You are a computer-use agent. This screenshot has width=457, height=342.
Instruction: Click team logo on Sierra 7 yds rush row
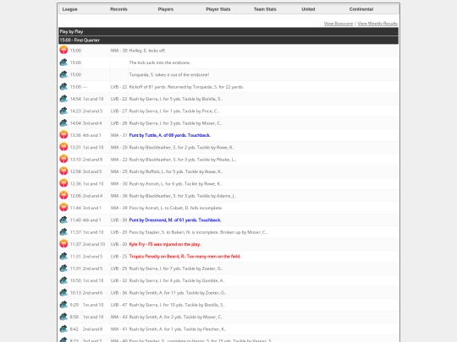(63, 269)
